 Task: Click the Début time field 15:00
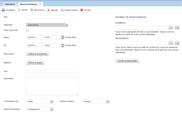[x=52, y=37]
